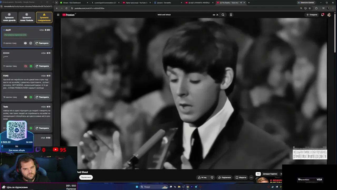337x190 pixels.
Task: Expand the Chrome tab search chevron
Action: click(56, 3)
